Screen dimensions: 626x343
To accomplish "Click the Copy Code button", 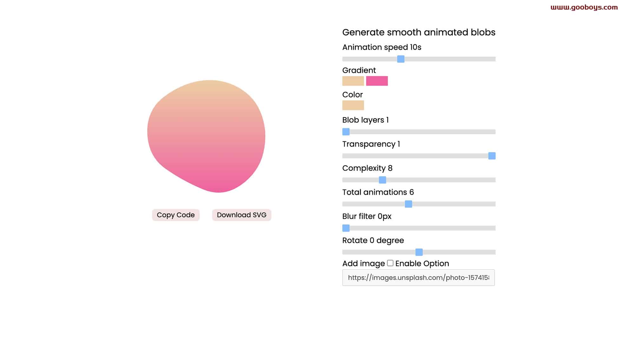I will coord(175,215).
